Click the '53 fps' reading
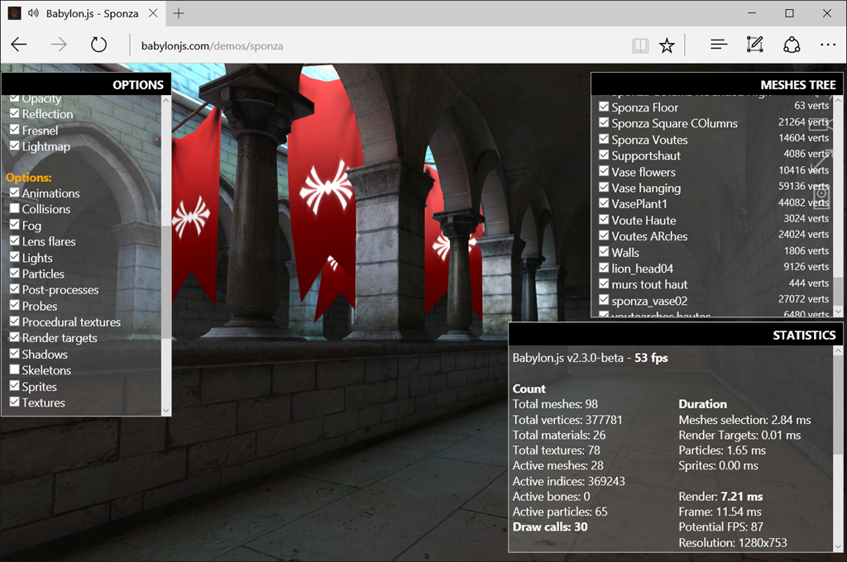This screenshot has width=847, height=562. tap(651, 357)
